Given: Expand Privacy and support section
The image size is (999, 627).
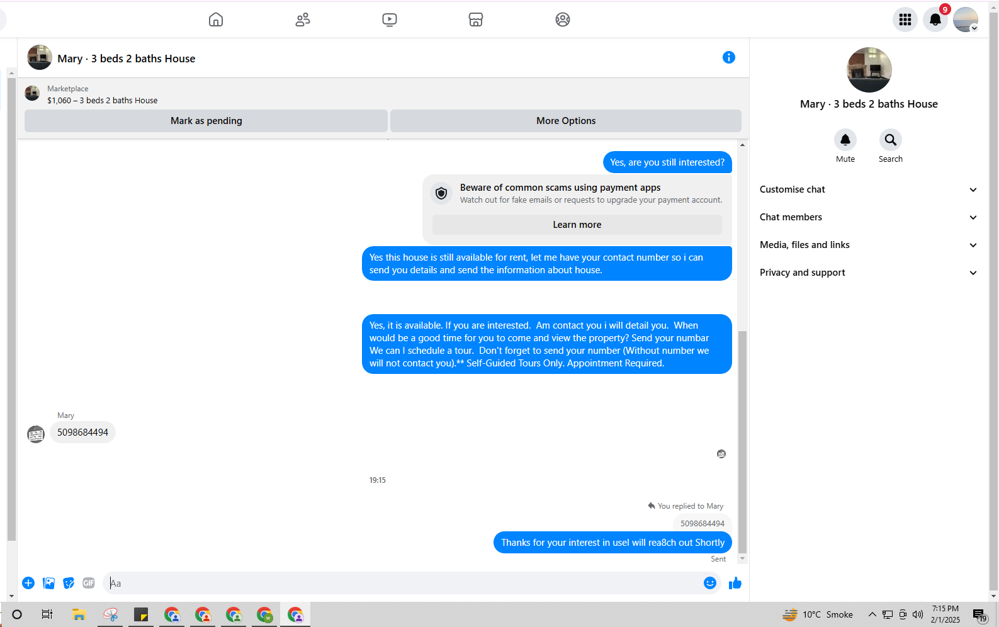Looking at the screenshot, I should pyautogui.click(x=868, y=273).
